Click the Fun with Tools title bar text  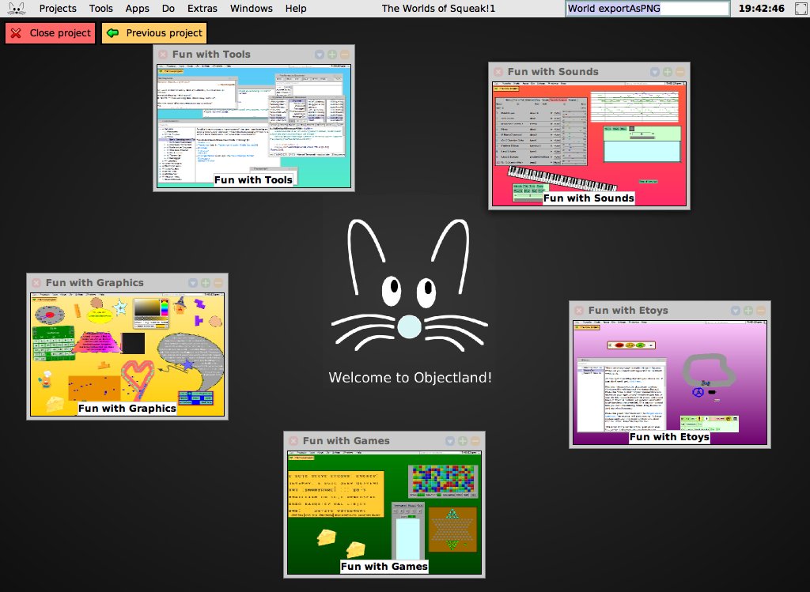211,55
